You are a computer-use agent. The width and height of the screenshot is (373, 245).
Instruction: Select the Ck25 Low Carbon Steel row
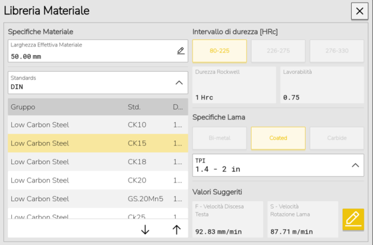[98, 213]
